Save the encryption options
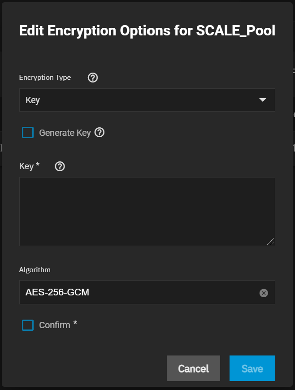 252,368
